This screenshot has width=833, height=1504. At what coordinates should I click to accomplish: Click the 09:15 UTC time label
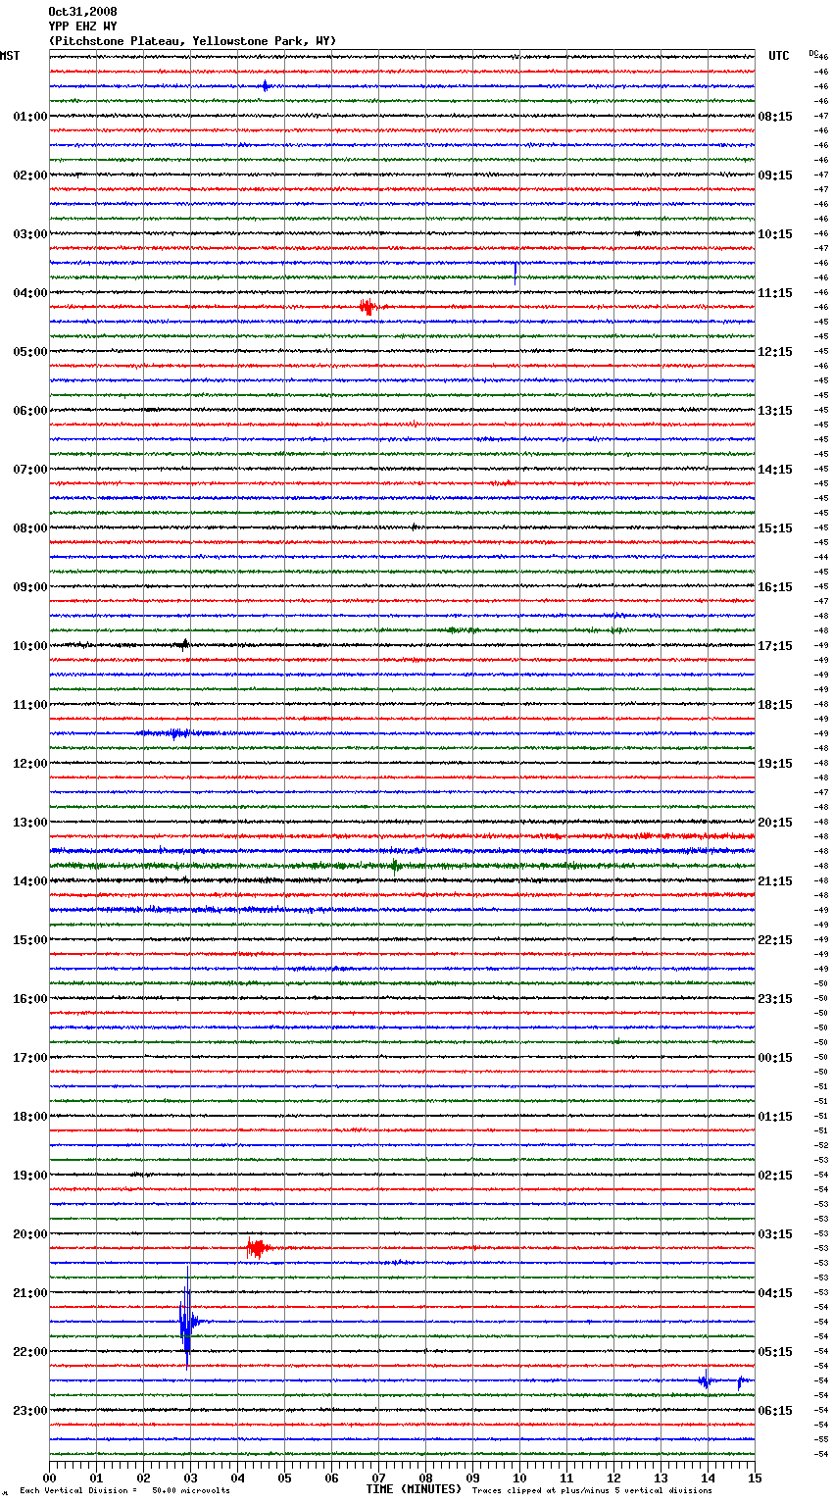click(775, 175)
